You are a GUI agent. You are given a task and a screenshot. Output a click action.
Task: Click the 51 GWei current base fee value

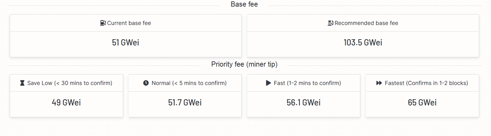pos(126,43)
